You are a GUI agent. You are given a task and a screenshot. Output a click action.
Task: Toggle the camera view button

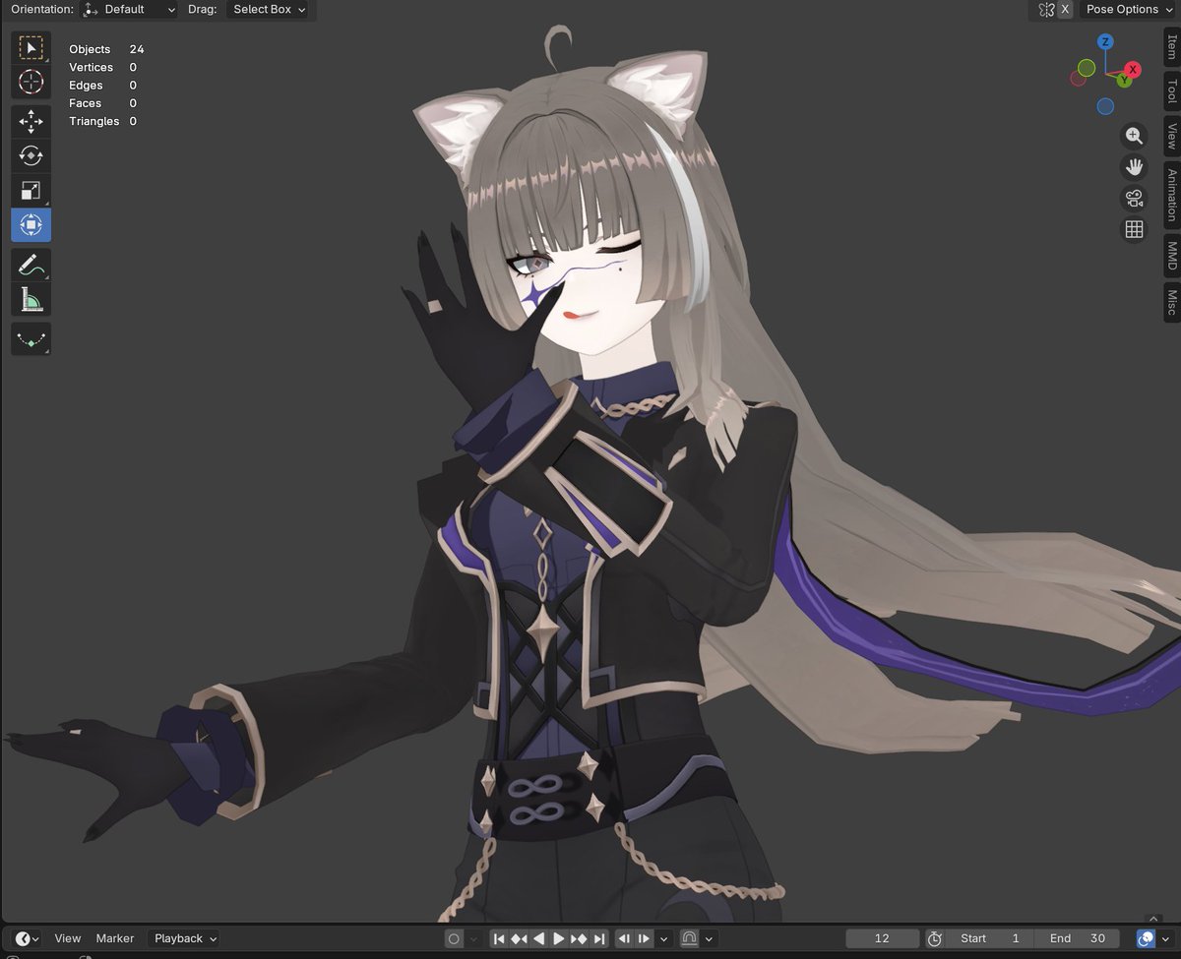click(1134, 198)
